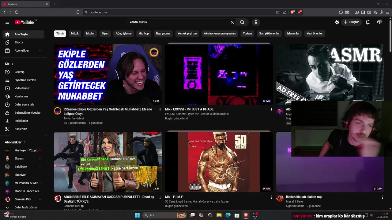392x220 pixels.
Task: Select the Tümü filter chip
Action: 60,33
